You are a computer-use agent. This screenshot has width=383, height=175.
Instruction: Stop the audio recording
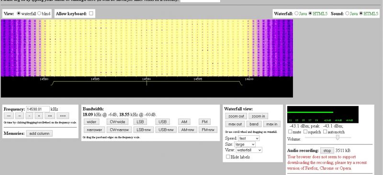pyautogui.click(x=327, y=151)
